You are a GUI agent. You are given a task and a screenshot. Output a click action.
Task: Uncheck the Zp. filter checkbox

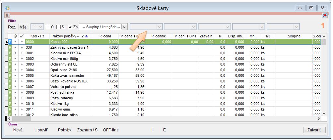70,27
